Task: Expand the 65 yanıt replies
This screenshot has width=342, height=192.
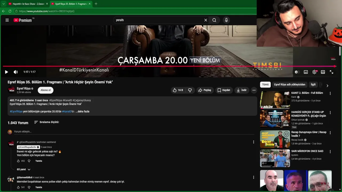Action: tap(24, 170)
